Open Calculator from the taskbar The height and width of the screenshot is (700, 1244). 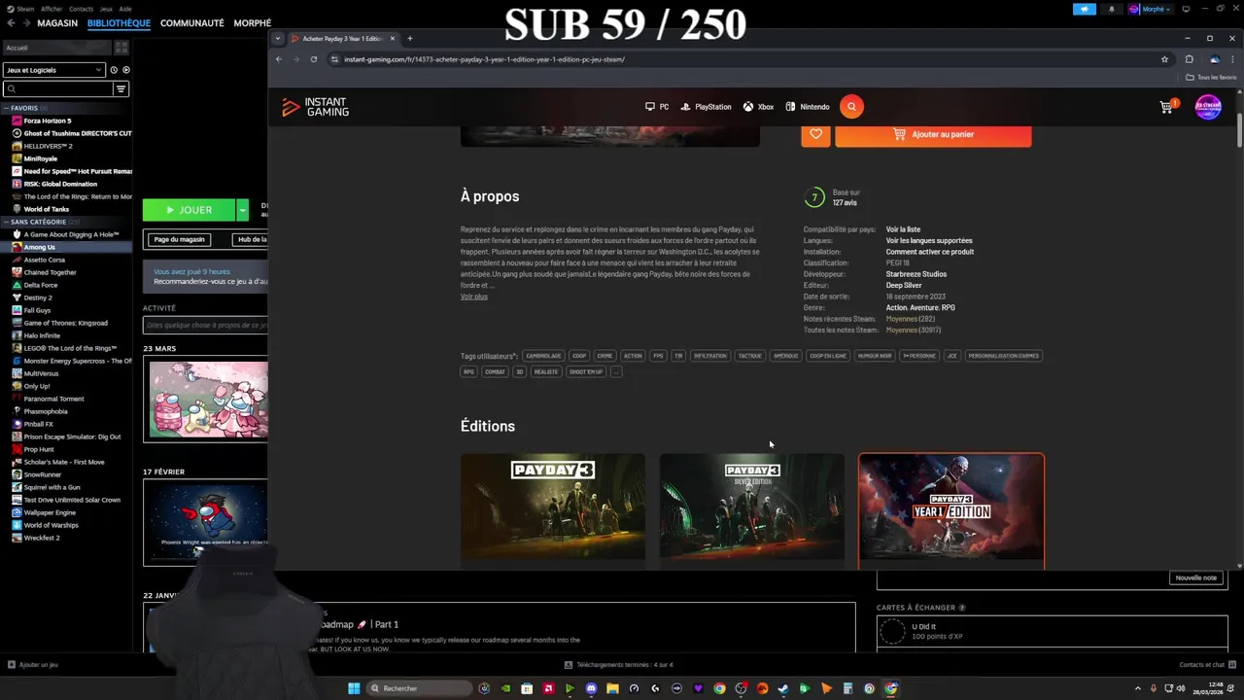pos(847,688)
